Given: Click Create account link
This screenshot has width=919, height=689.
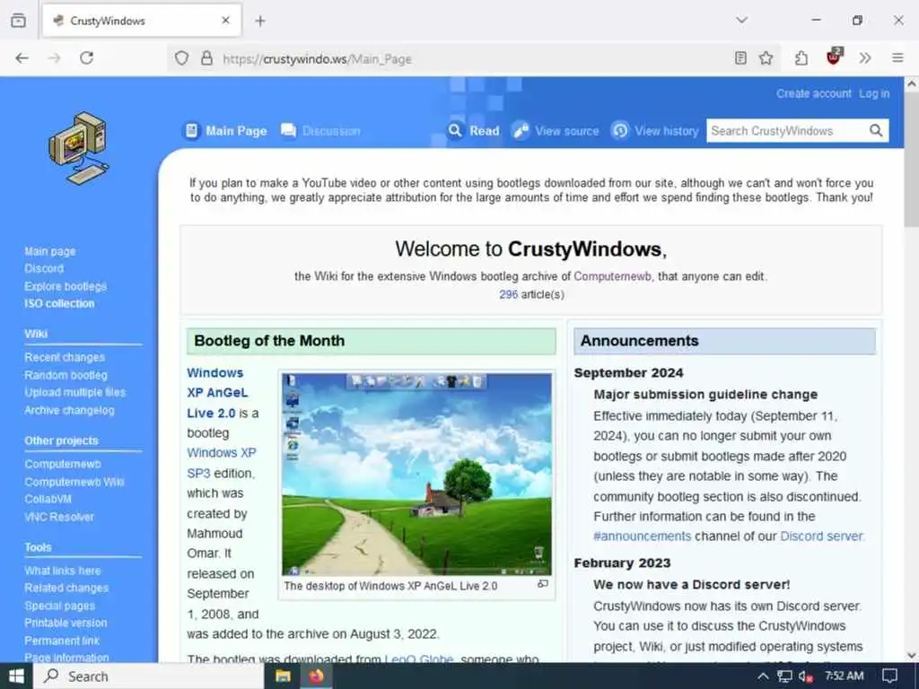Looking at the screenshot, I should coord(813,93).
